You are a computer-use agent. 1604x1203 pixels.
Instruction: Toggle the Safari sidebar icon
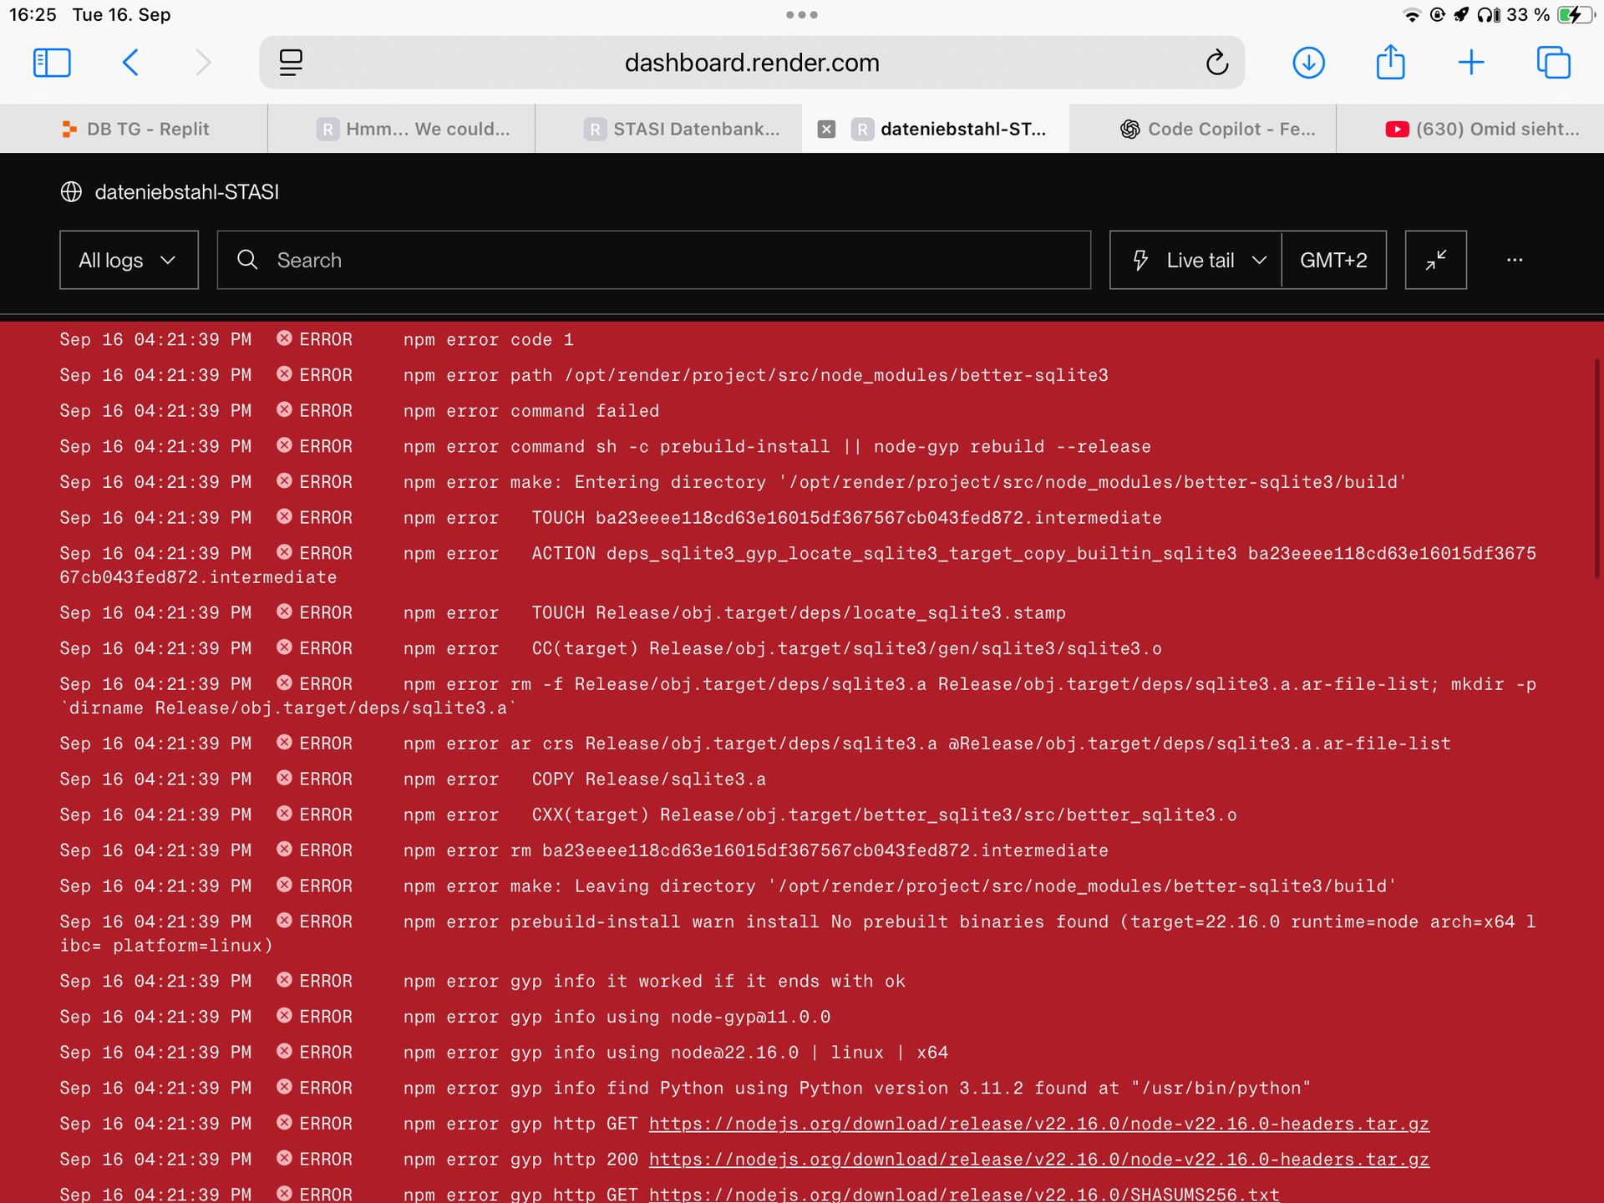pos(51,63)
